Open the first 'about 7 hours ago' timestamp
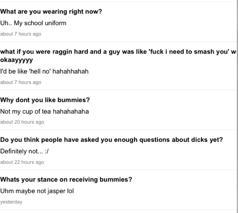The image size is (238, 213). coord(21,34)
